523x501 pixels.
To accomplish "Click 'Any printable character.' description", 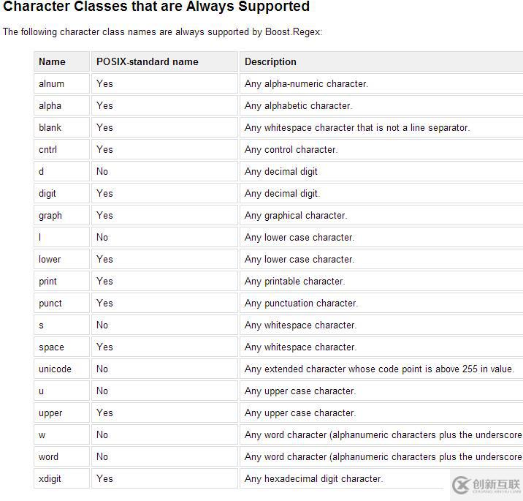I will point(294,282).
